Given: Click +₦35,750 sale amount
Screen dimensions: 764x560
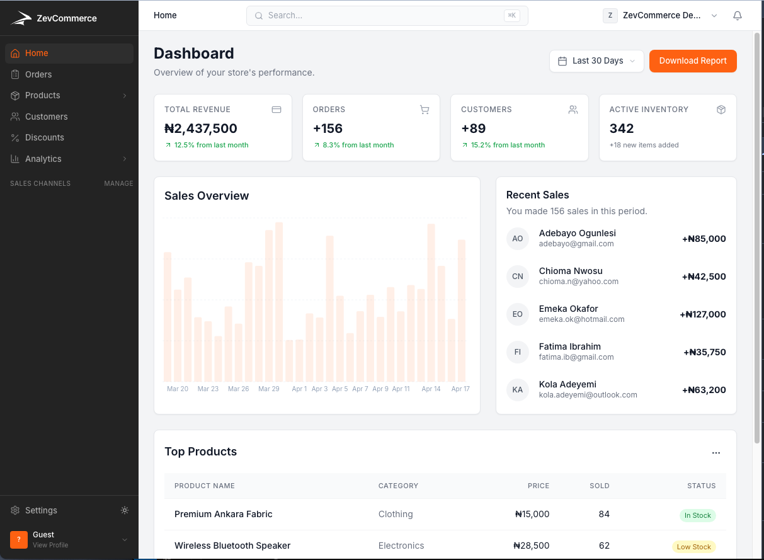Looking at the screenshot, I should (x=705, y=352).
